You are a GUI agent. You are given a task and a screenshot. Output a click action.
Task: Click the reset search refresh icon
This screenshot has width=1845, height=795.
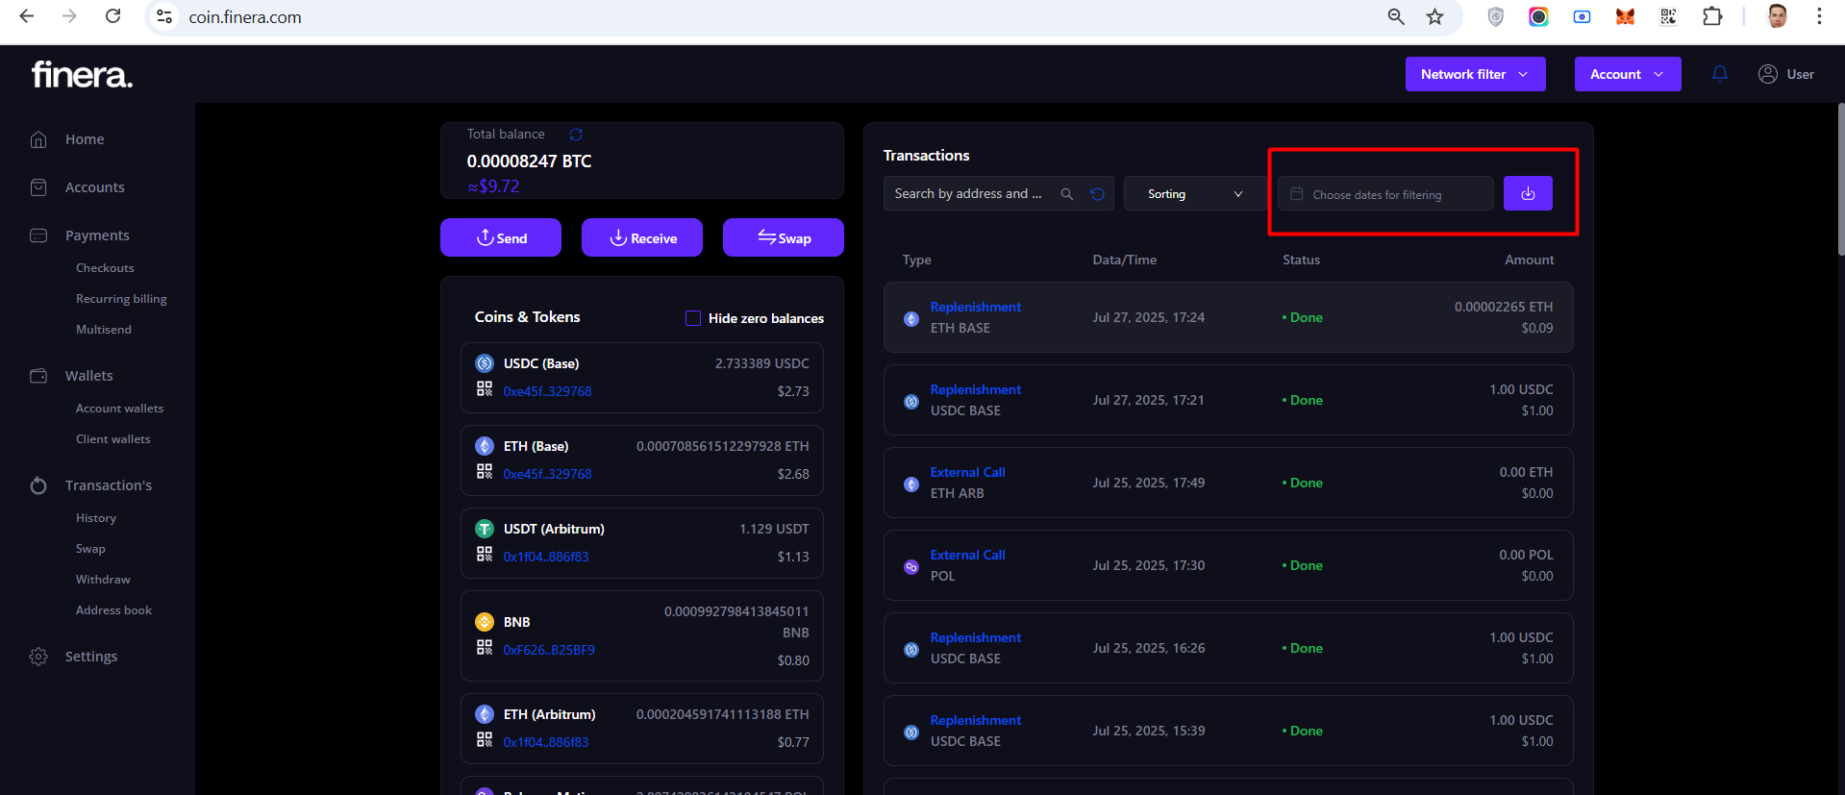(x=1097, y=194)
